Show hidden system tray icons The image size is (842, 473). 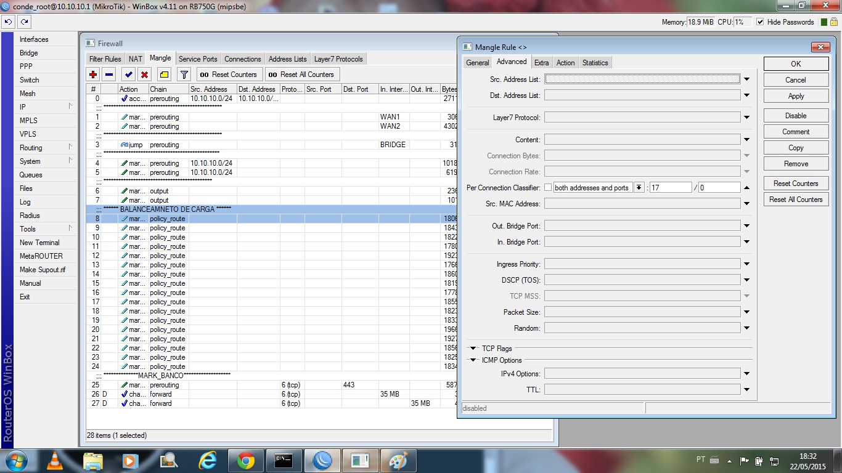pos(729,460)
